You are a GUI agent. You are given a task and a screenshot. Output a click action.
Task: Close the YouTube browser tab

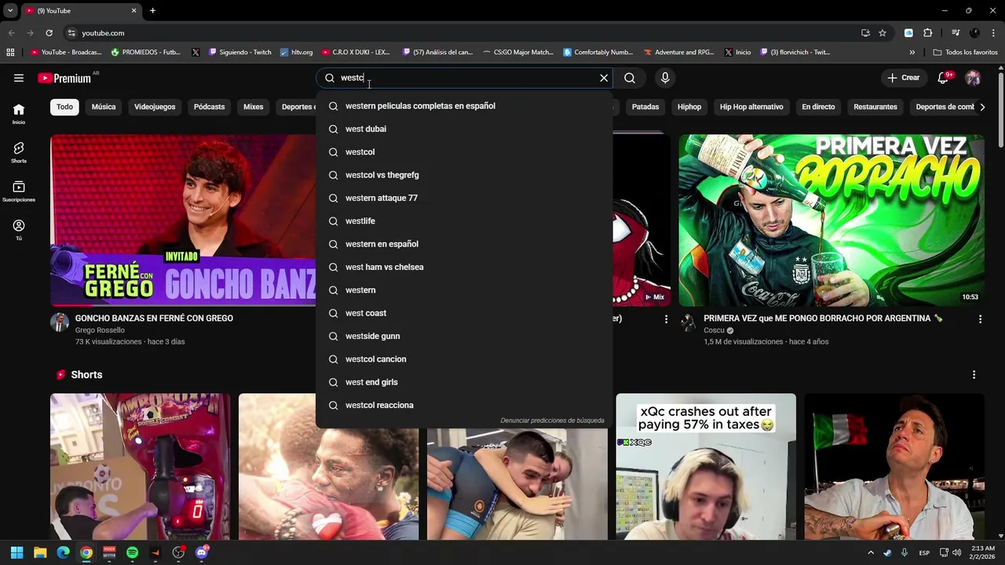click(133, 11)
